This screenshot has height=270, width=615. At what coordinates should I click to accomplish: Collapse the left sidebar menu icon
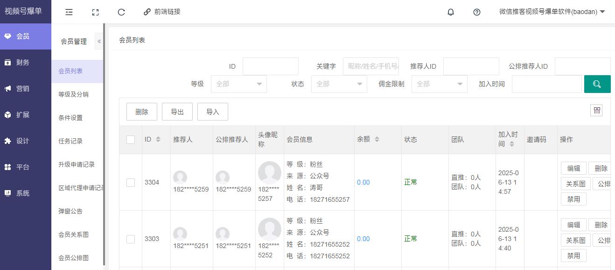69,12
